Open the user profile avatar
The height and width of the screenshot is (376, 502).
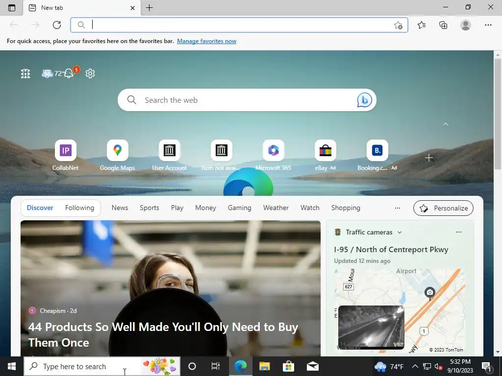click(466, 25)
